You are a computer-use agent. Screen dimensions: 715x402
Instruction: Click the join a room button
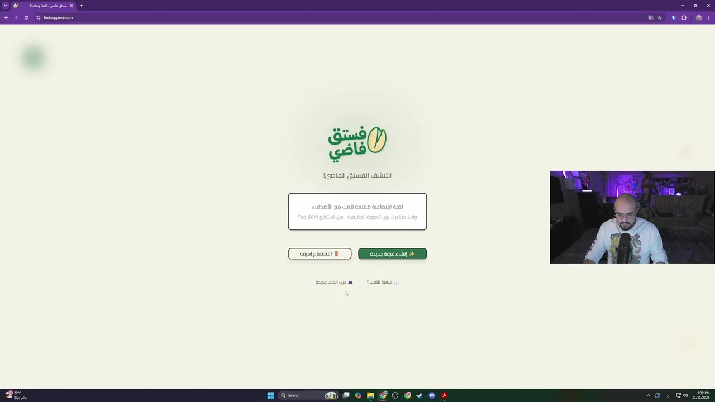point(320,254)
